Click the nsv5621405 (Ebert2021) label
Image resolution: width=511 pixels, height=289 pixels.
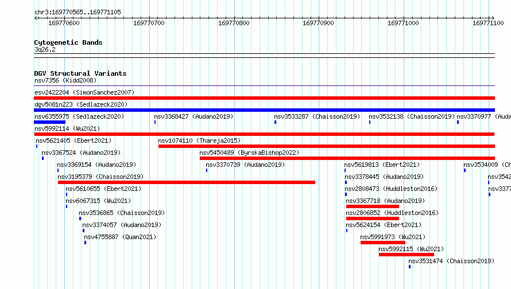pos(73,140)
